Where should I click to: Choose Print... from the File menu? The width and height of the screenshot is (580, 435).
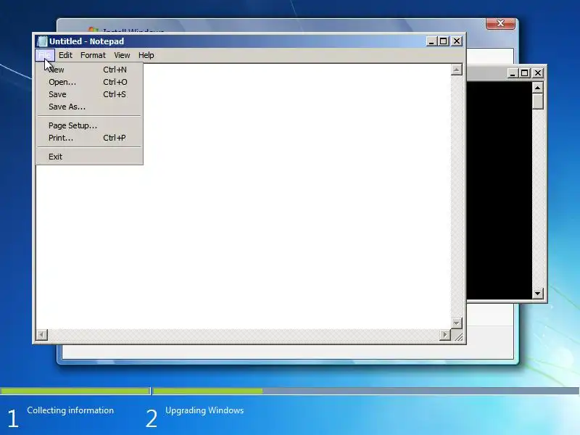[89, 138]
